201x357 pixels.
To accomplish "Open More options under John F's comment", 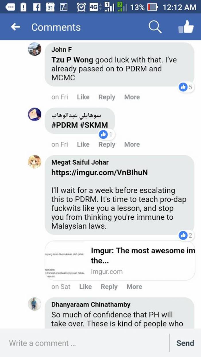I will [132, 97].
